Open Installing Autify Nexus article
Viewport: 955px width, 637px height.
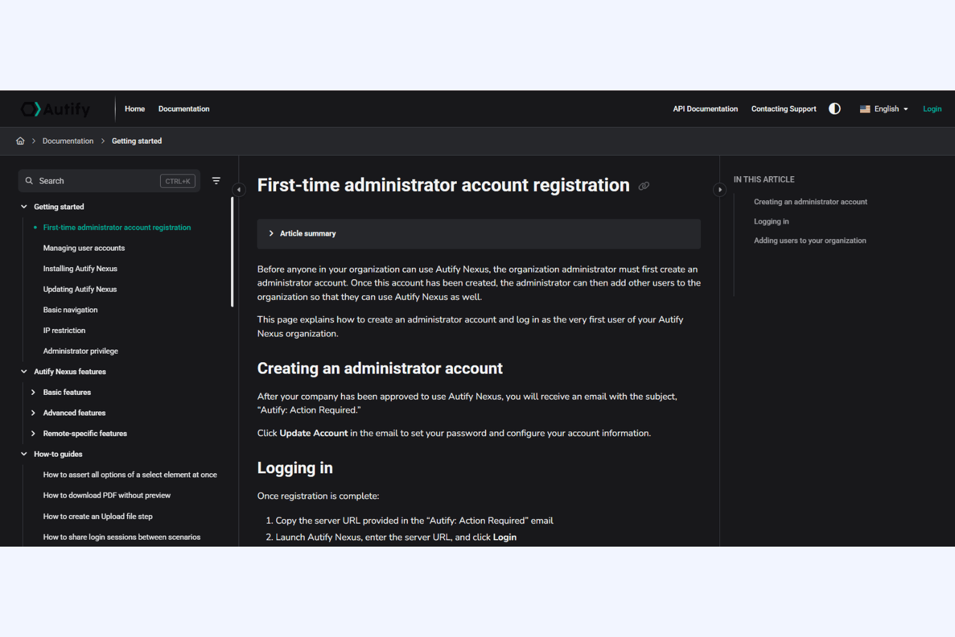[x=80, y=268]
